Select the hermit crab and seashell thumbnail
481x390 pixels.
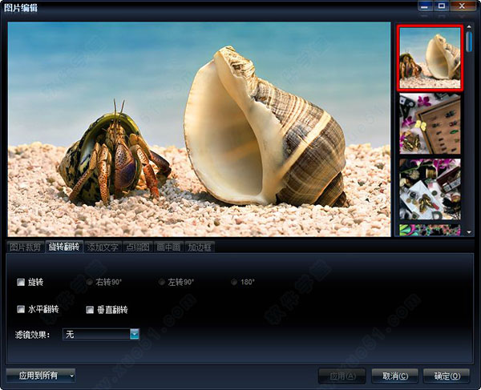pos(430,58)
